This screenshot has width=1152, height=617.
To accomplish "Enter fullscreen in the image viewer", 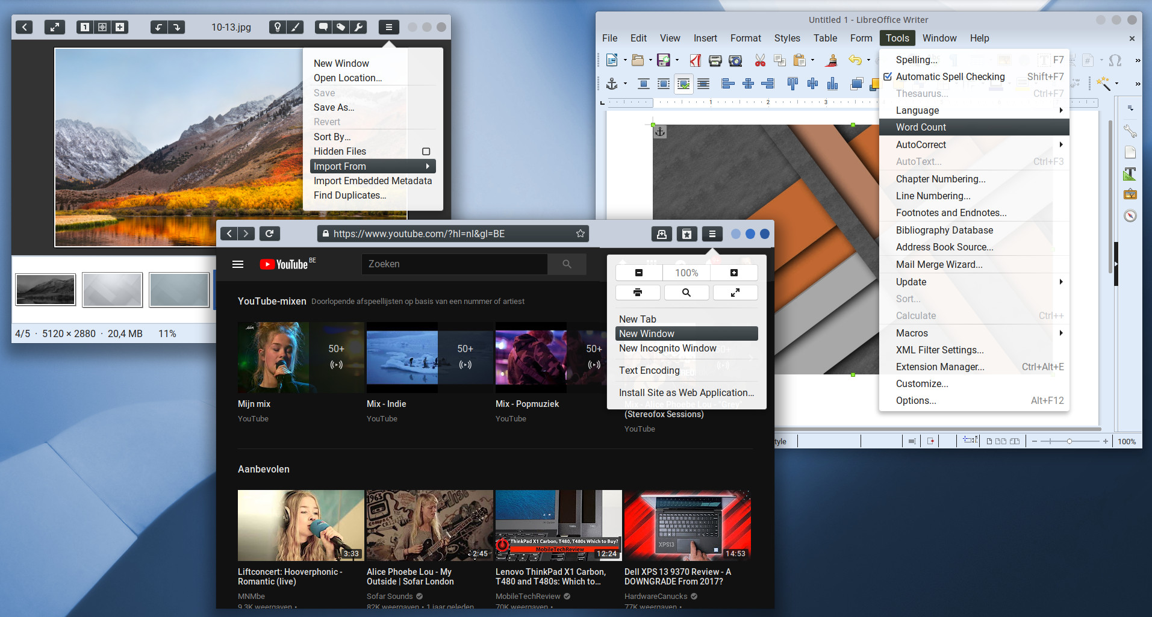I will (x=55, y=27).
